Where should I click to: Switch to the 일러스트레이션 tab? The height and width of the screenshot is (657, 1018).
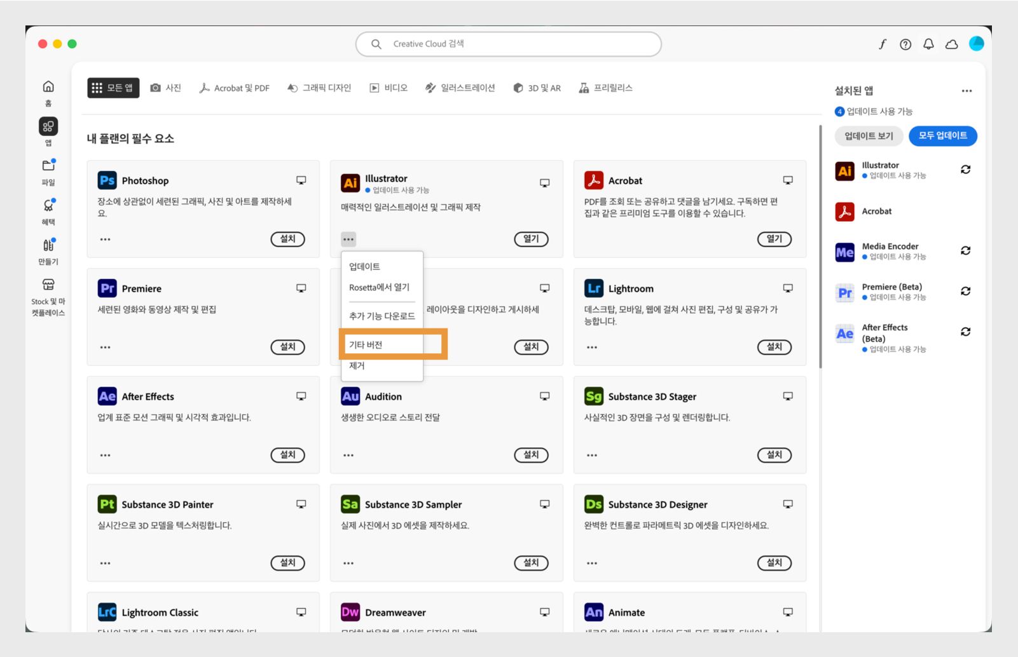pyautogui.click(x=460, y=88)
